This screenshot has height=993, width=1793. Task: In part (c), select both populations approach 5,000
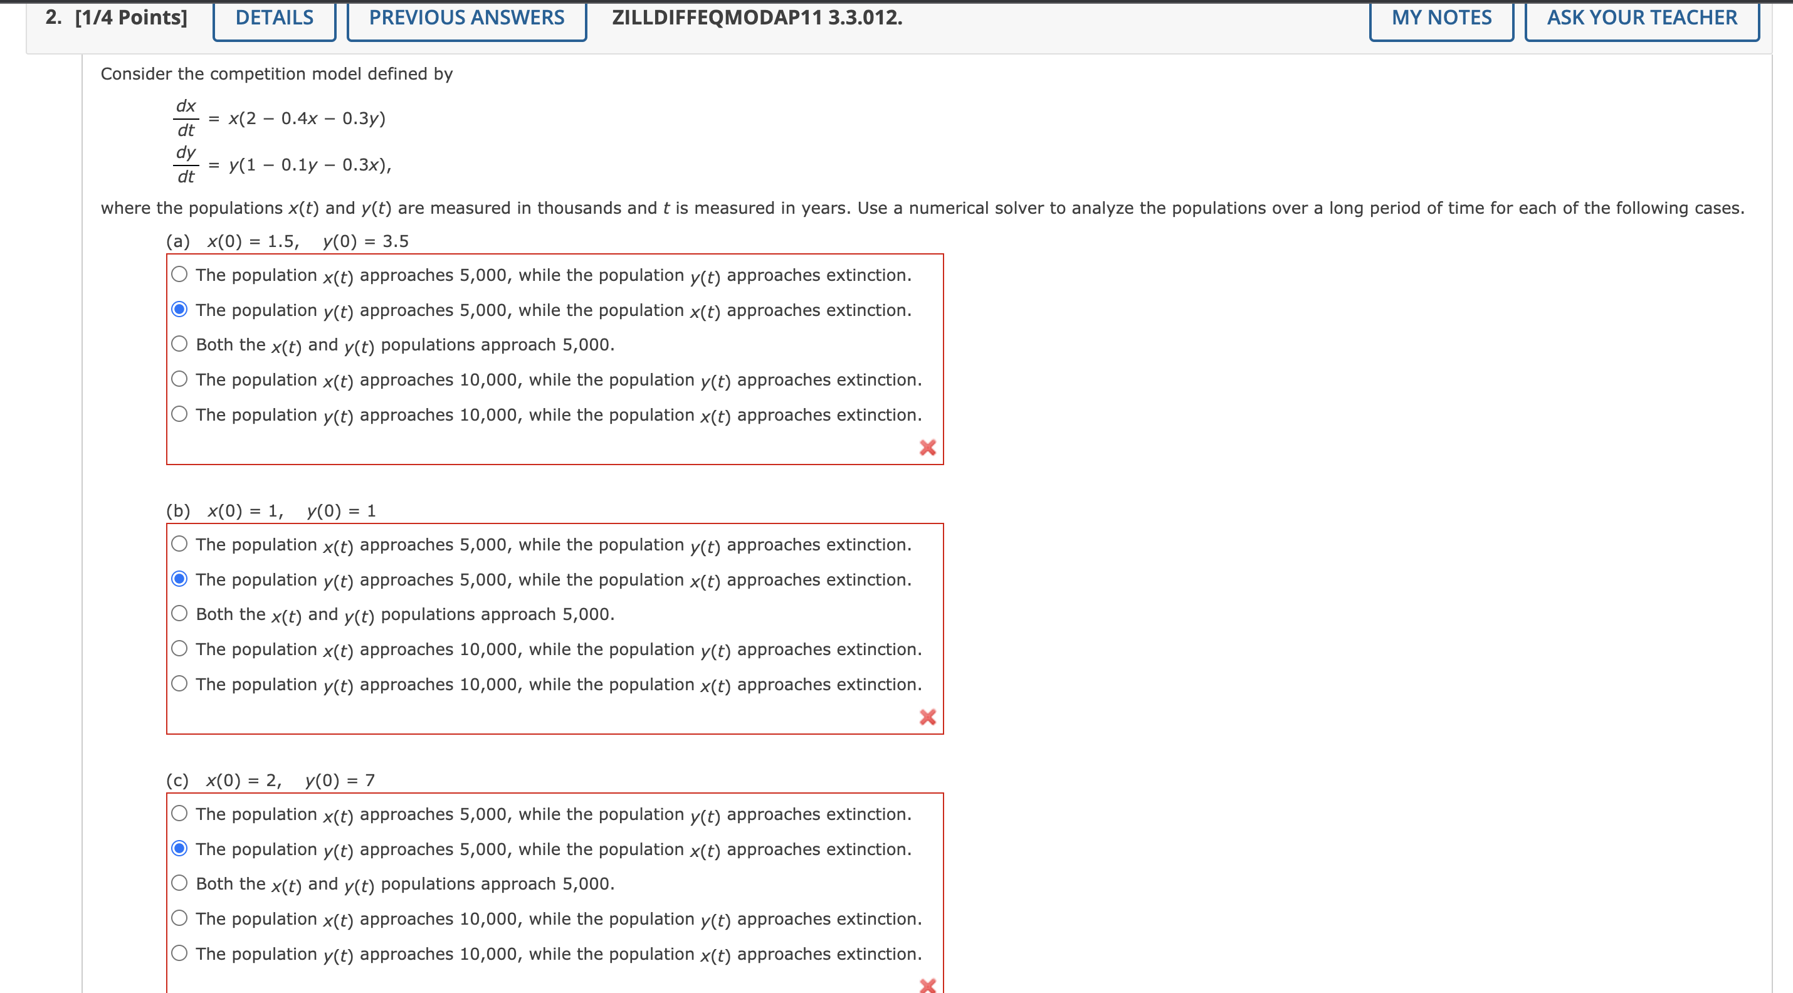coord(179,883)
